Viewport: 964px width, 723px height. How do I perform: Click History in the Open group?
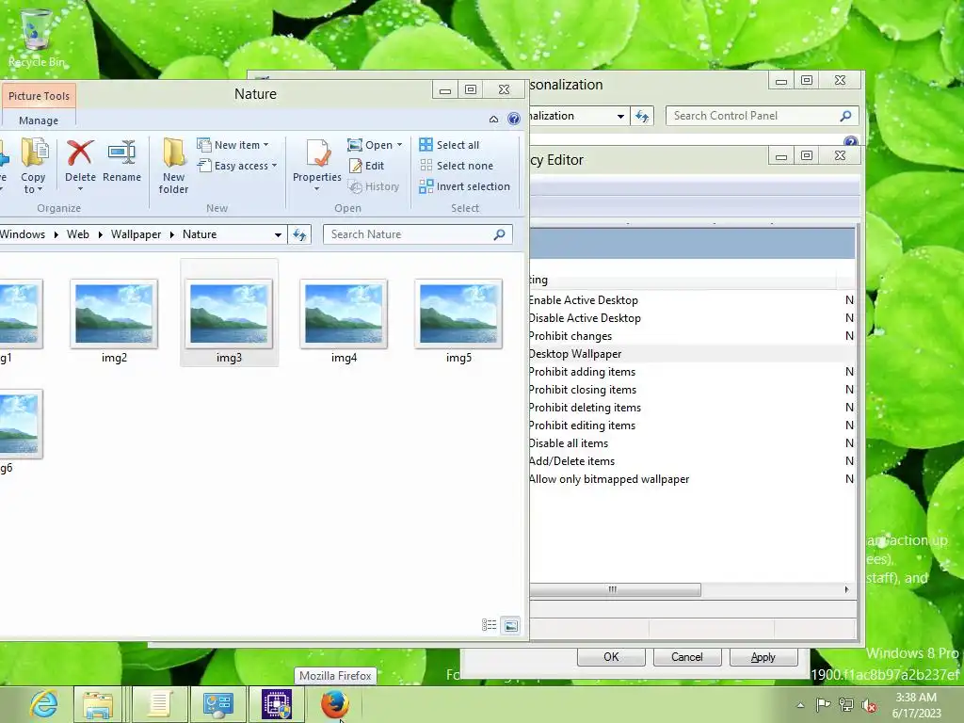pos(374,186)
